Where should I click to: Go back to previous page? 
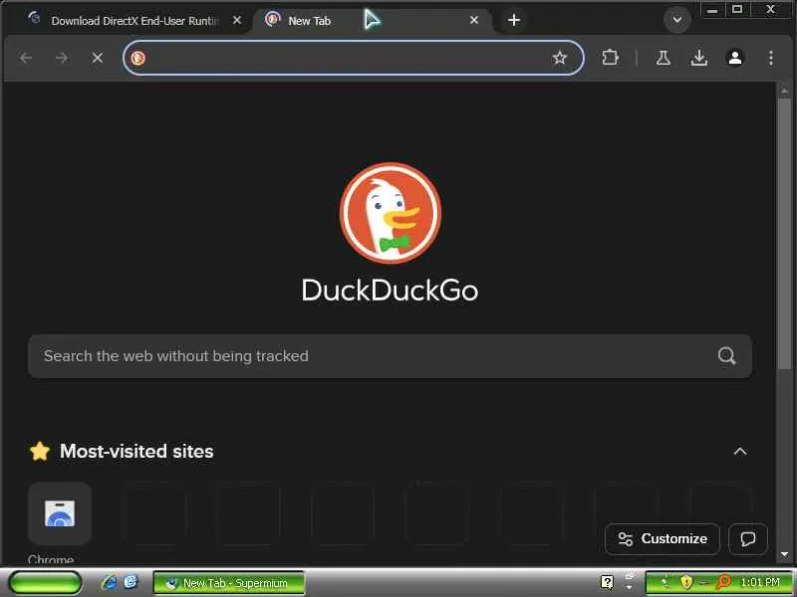pos(26,58)
